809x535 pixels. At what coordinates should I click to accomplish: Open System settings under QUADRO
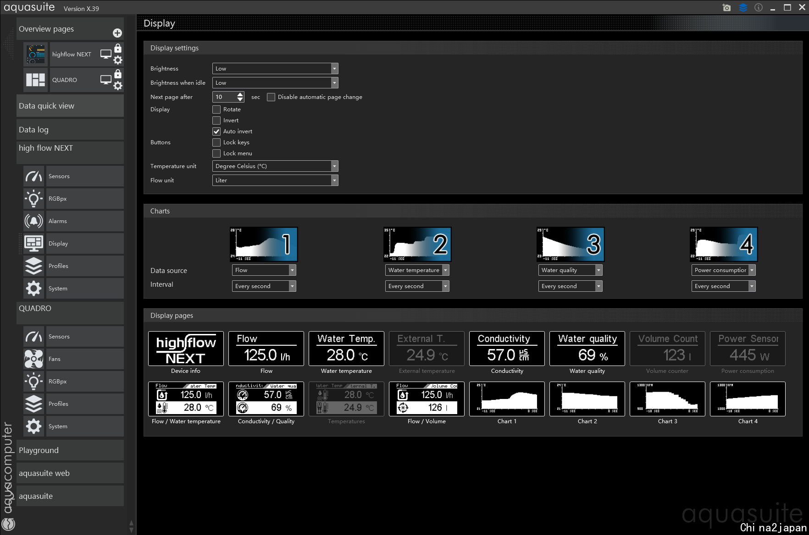[x=73, y=426]
